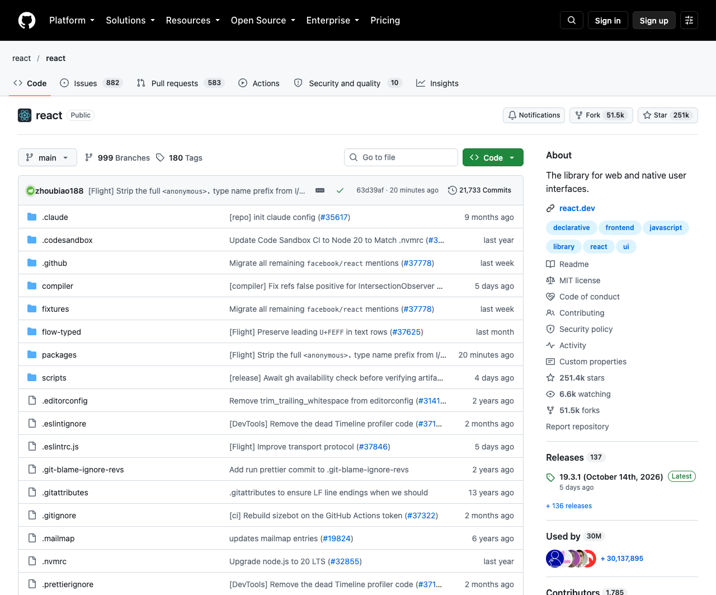View the 251.4k stars list
Viewport: 716px width, 595px height.
click(x=576, y=378)
